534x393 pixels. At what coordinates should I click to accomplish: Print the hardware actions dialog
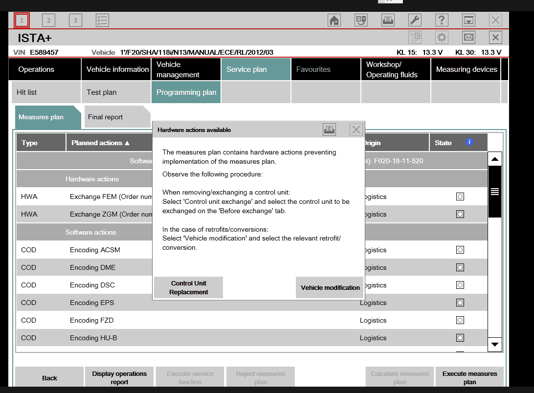329,130
